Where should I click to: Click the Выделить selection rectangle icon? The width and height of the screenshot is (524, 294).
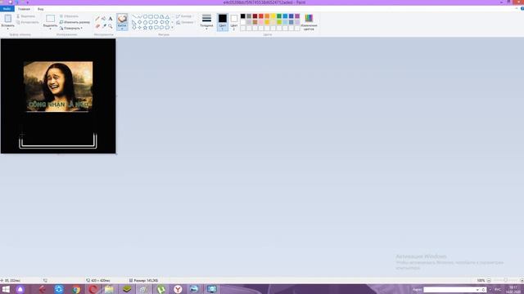(x=51, y=18)
